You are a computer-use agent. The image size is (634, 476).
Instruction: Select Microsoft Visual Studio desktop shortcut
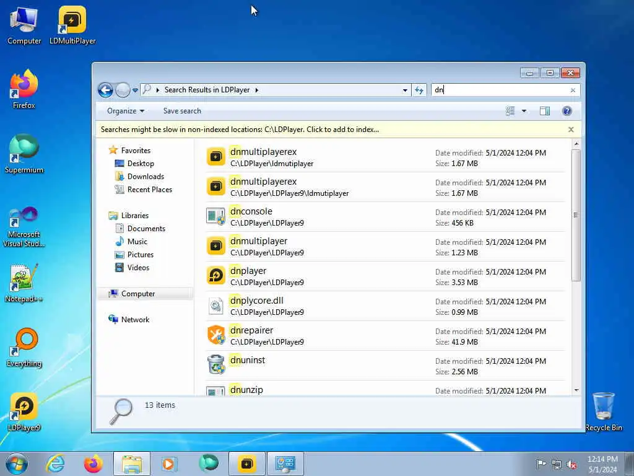(x=24, y=227)
